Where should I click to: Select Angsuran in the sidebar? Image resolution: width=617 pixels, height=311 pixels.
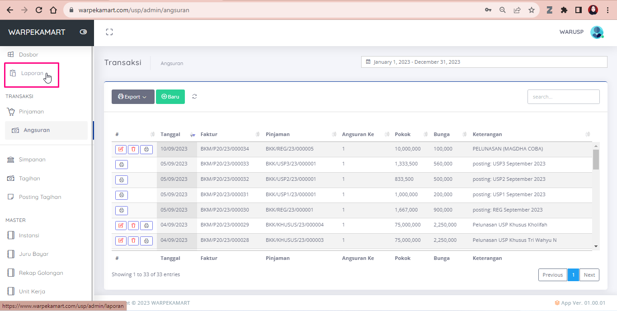coord(46,130)
